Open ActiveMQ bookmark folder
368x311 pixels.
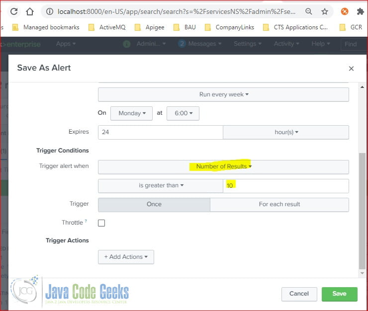[x=107, y=27]
